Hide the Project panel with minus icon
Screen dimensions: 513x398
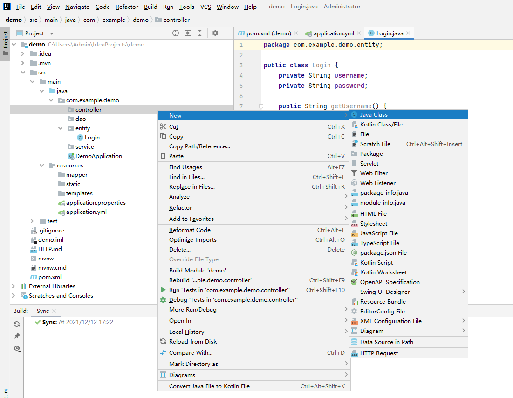[227, 33]
